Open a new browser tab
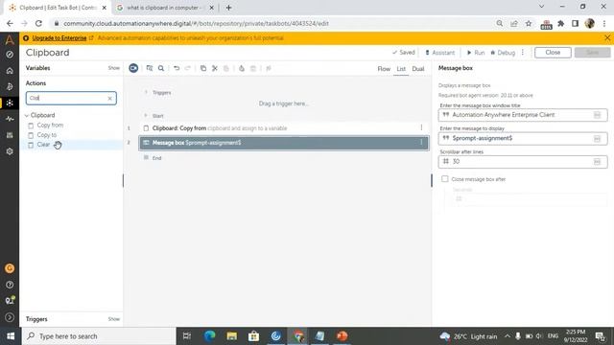 pos(228,8)
